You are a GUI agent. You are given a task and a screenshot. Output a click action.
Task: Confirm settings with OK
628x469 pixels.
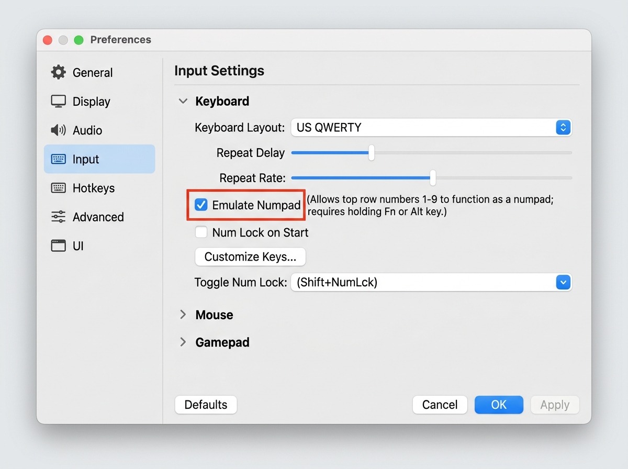[x=499, y=405]
